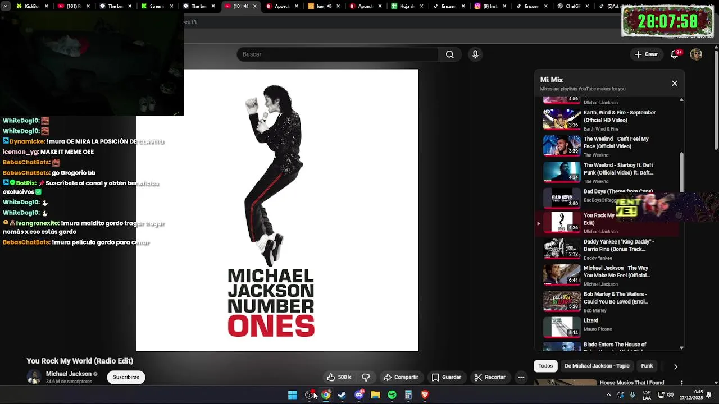
Task: Open the Recortar clip tool
Action: [489, 377]
